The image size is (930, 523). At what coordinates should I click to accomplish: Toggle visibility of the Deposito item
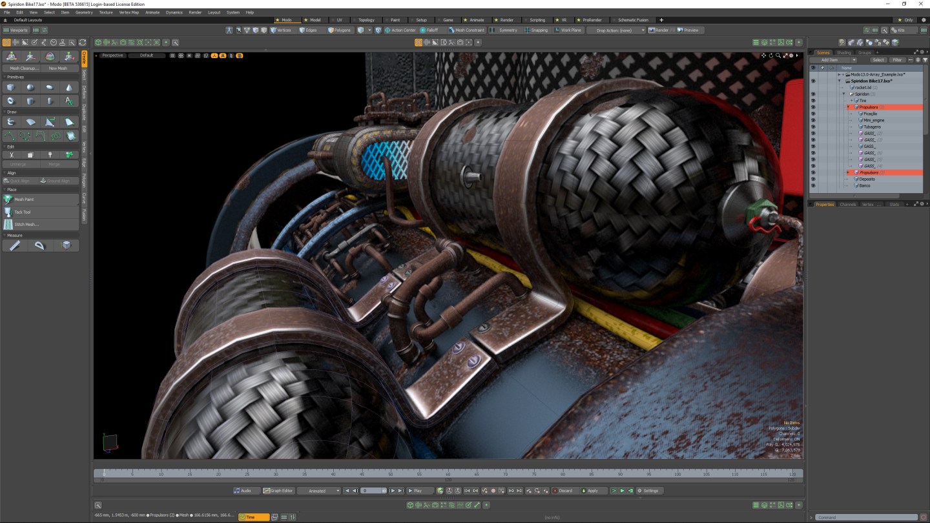[813, 179]
